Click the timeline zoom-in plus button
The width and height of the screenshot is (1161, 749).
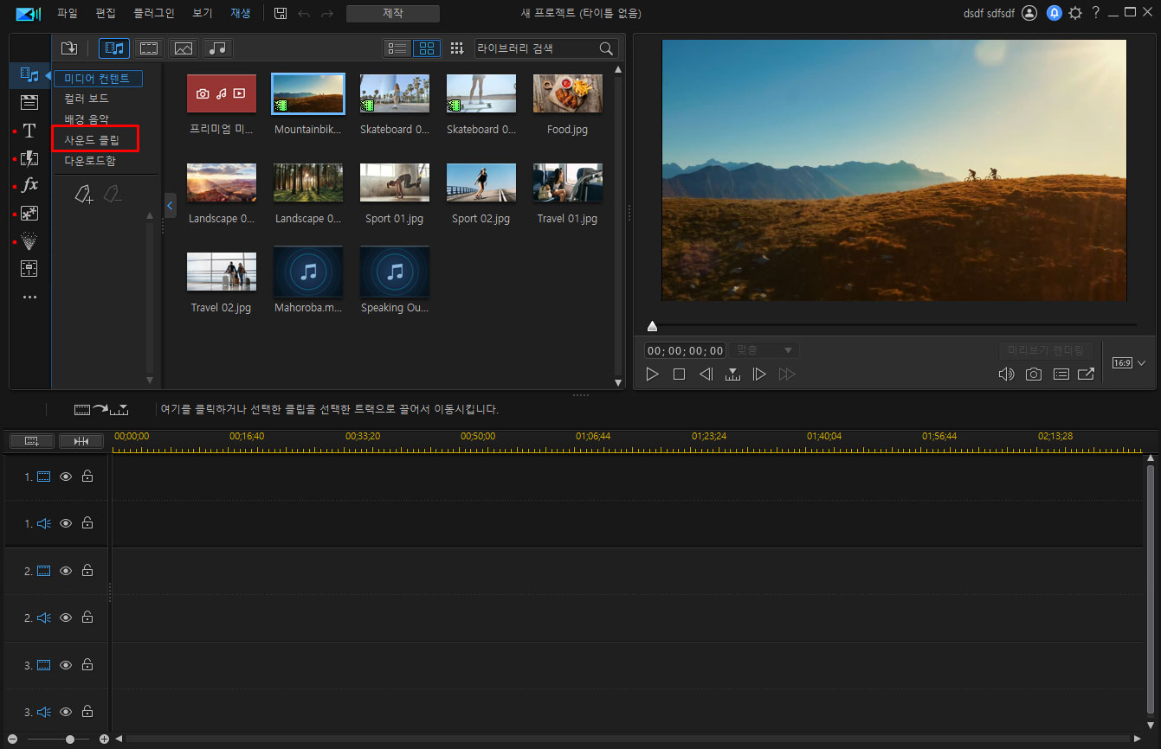[x=104, y=739]
